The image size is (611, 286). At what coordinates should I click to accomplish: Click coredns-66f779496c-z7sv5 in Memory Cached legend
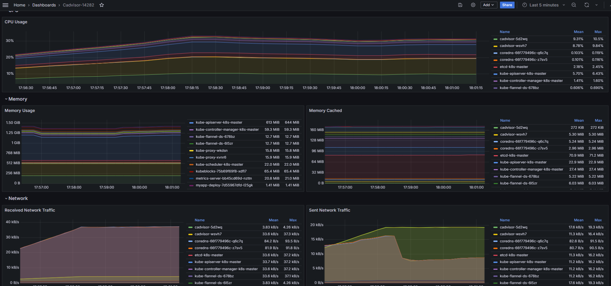(x=524, y=148)
